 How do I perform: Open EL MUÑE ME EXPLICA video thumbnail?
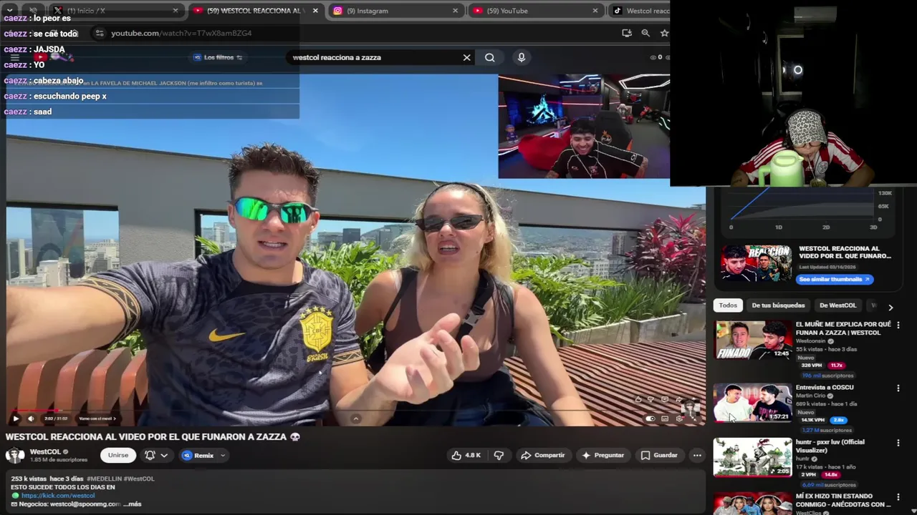pos(752,340)
